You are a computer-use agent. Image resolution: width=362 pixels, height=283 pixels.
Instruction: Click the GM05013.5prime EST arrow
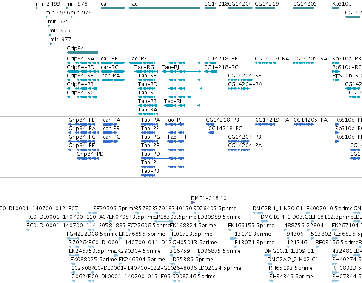coord(174,247)
